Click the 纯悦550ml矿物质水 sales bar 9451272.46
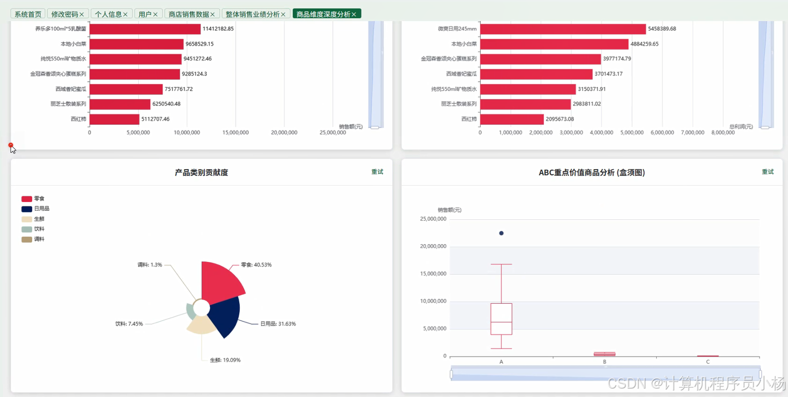The height and width of the screenshot is (397, 788). [136, 59]
